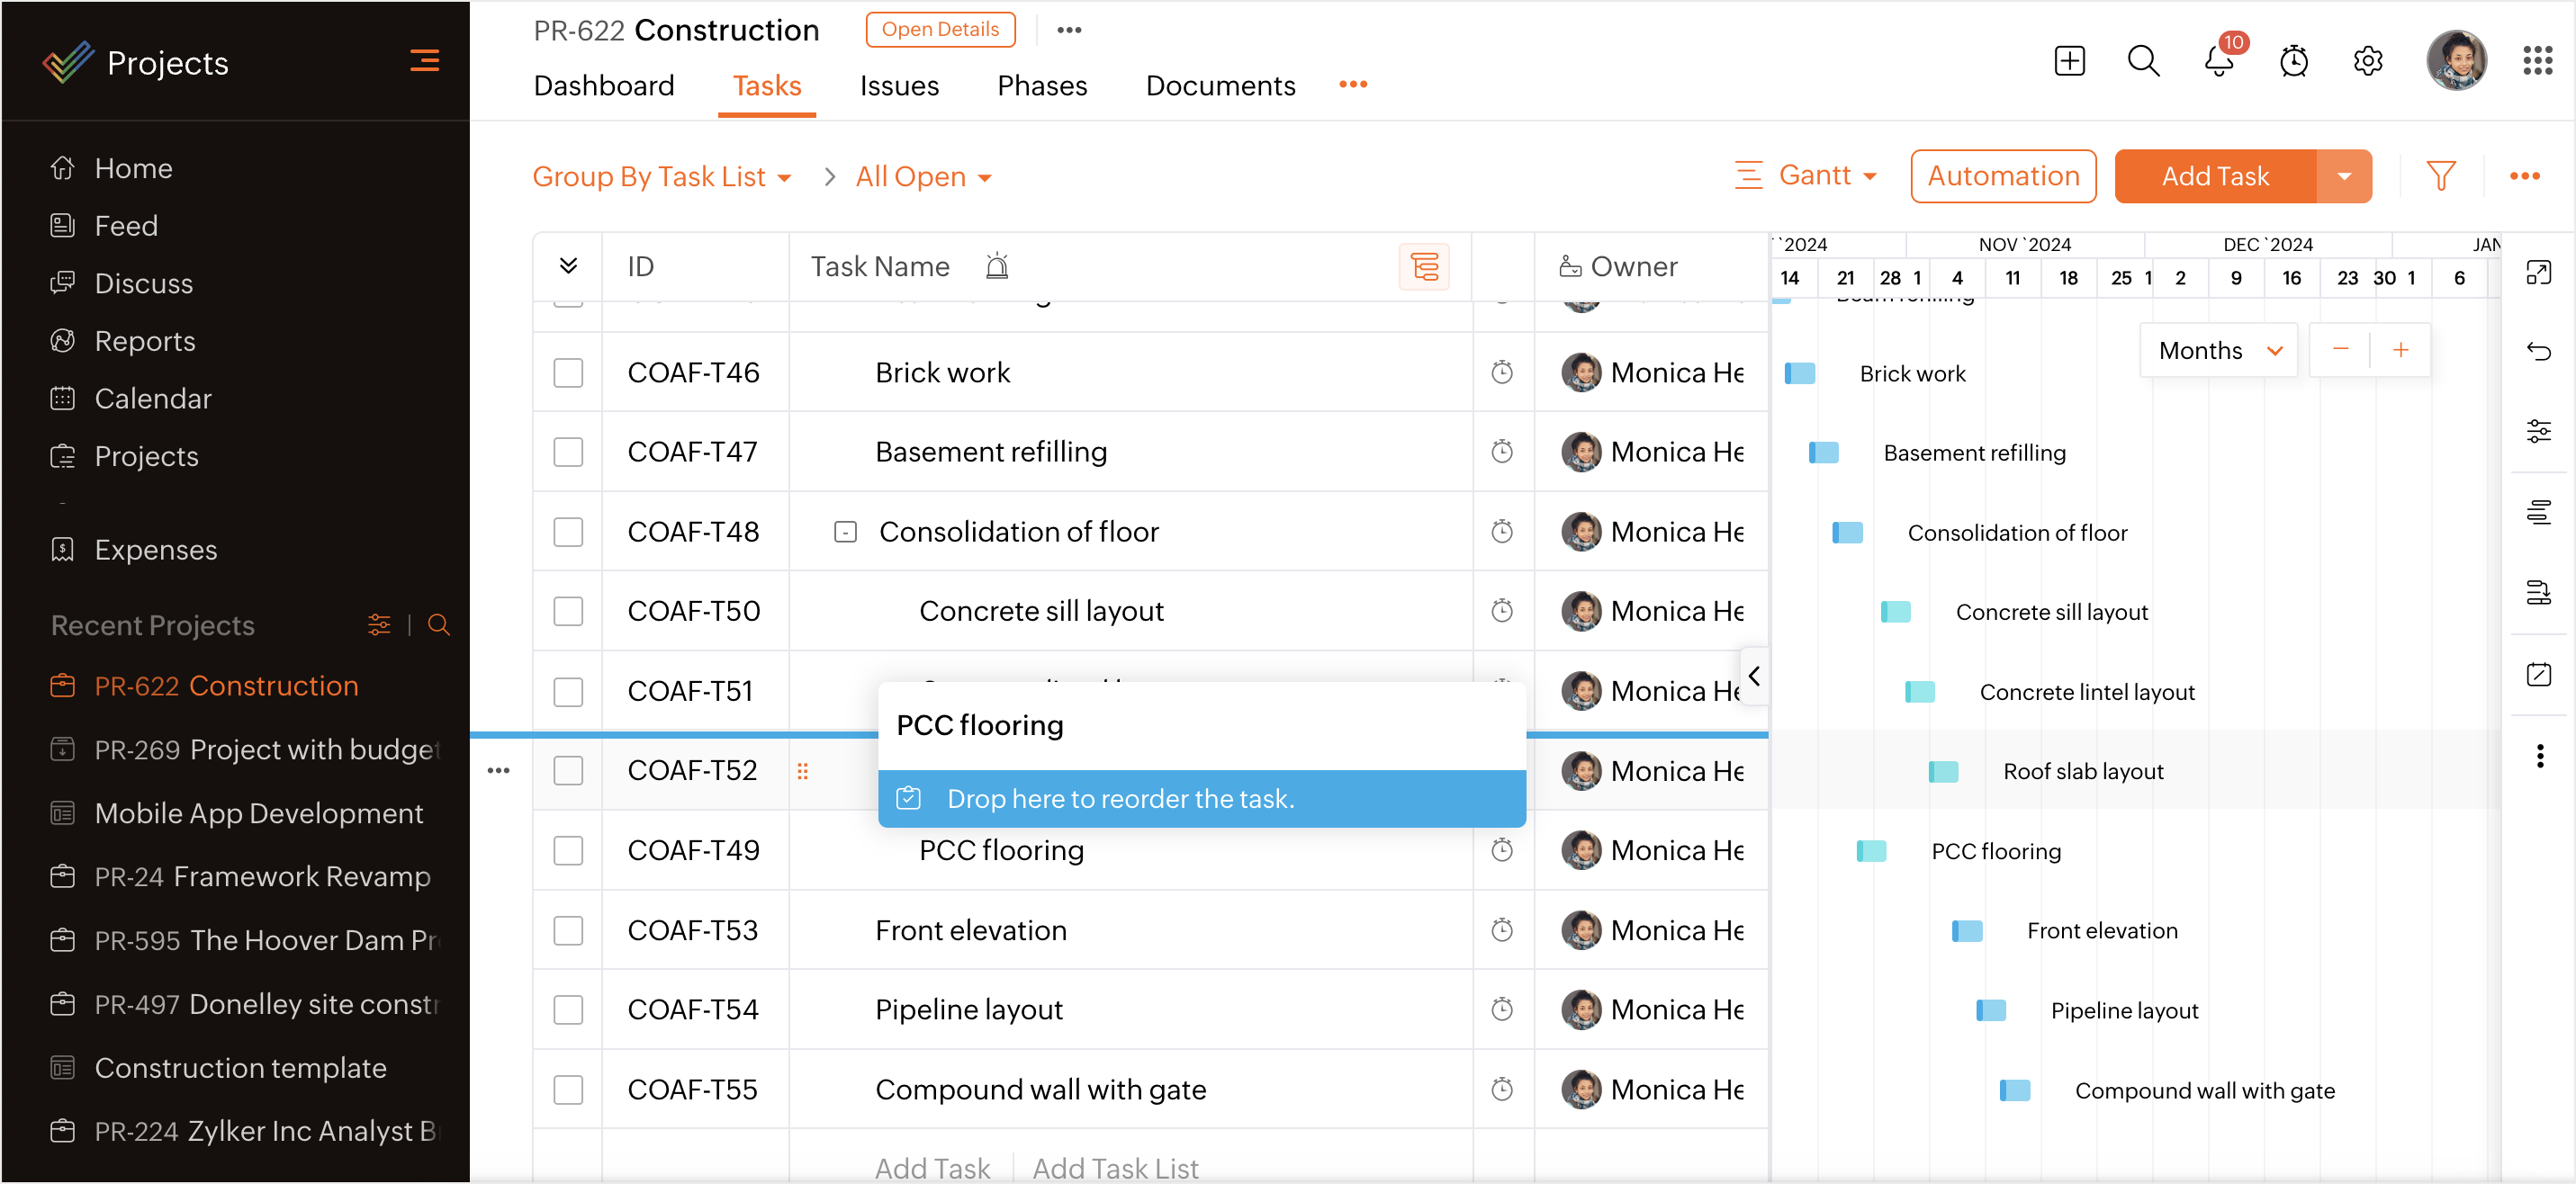Open the notifications bell icon
Image resolution: width=2576 pixels, height=1184 pixels.
coord(2218,62)
